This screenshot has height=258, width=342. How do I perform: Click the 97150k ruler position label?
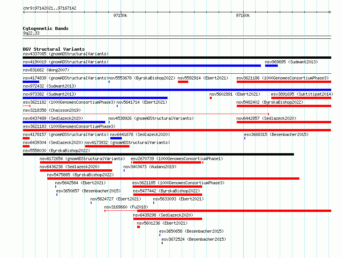coord(120,15)
